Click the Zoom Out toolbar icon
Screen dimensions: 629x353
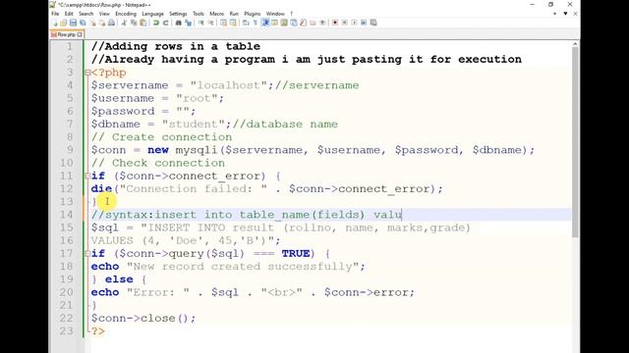(x=211, y=23)
